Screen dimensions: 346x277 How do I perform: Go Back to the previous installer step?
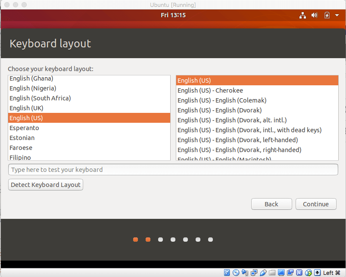coord(271,204)
